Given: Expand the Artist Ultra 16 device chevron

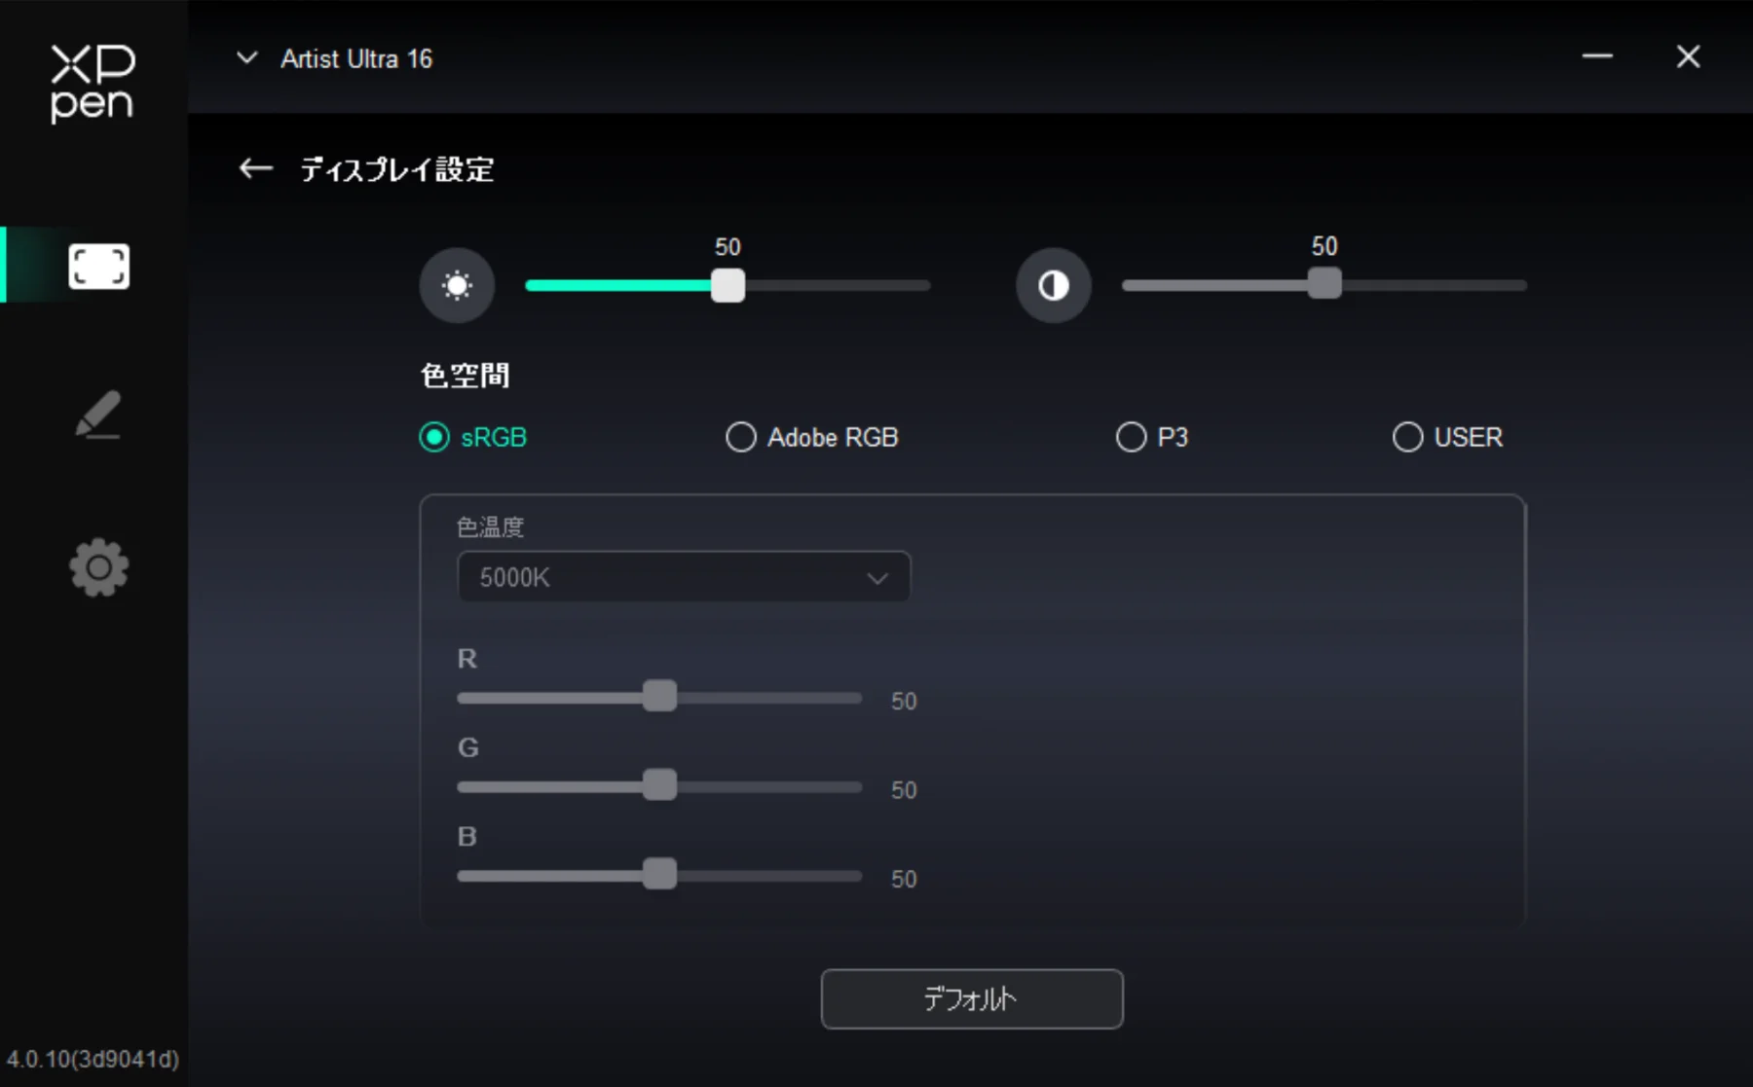Looking at the screenshot, I should [x=247, y=58].
